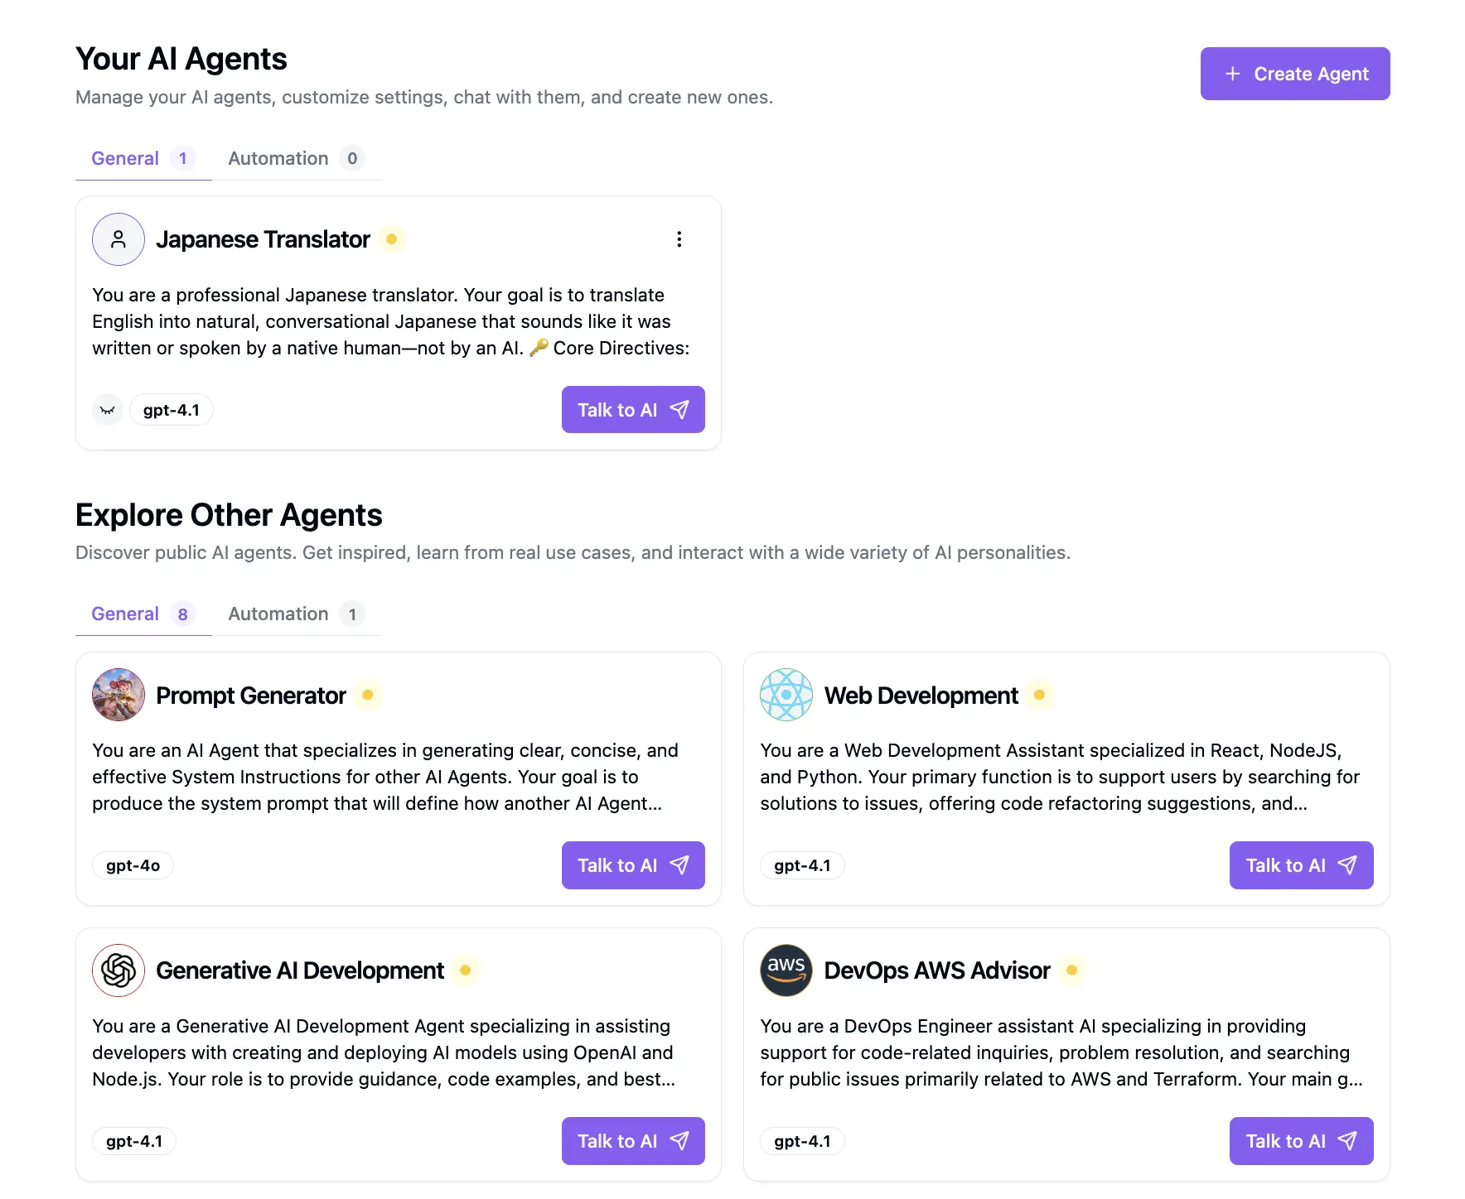The image size is (1465, 1199).
Task: Talk to AI with Web Development agent
Action: click(x=1301, y=865)
